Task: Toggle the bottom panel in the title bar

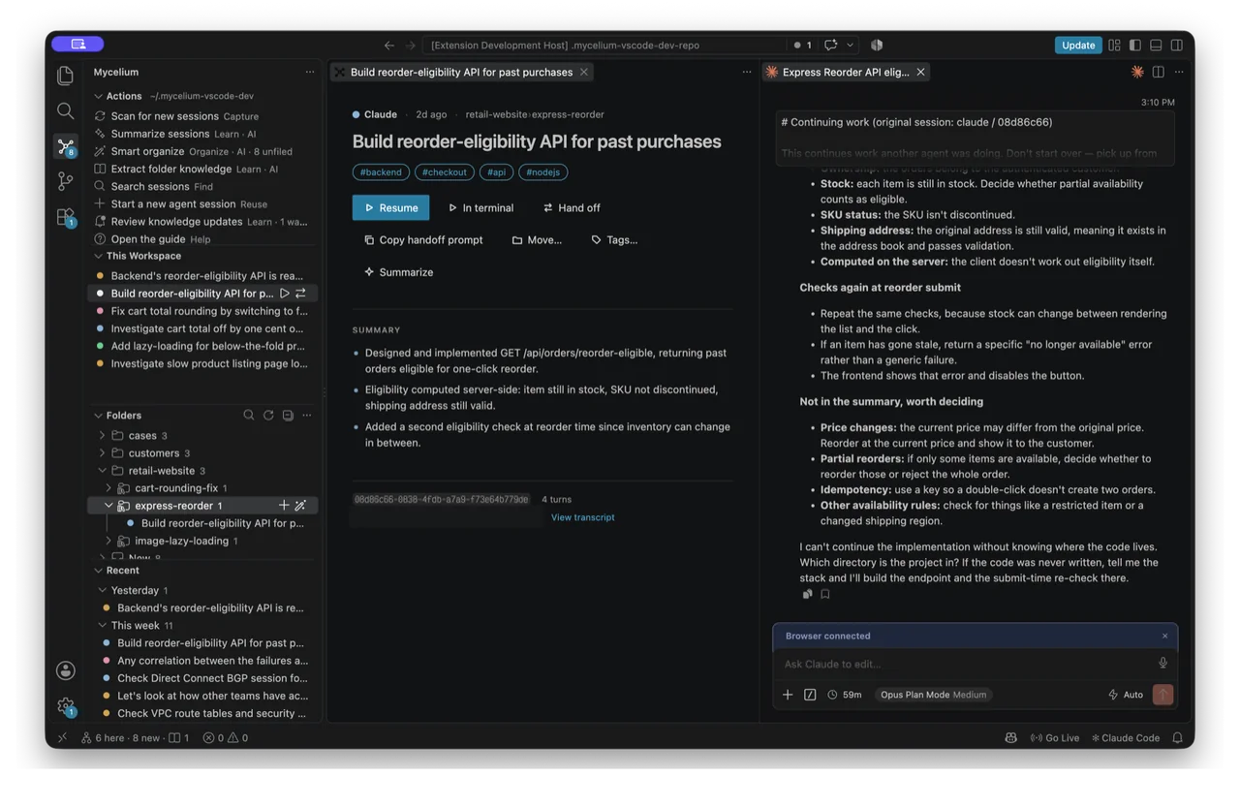Action: [1156, 45]
